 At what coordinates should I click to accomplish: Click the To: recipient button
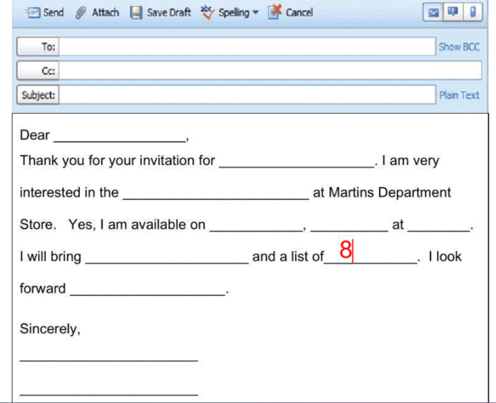pos(38,47)
